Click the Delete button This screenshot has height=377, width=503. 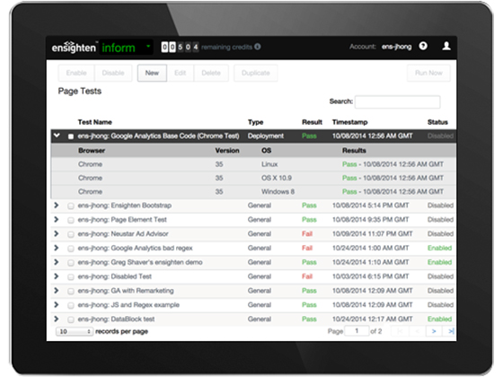click(x=211, y=73)
